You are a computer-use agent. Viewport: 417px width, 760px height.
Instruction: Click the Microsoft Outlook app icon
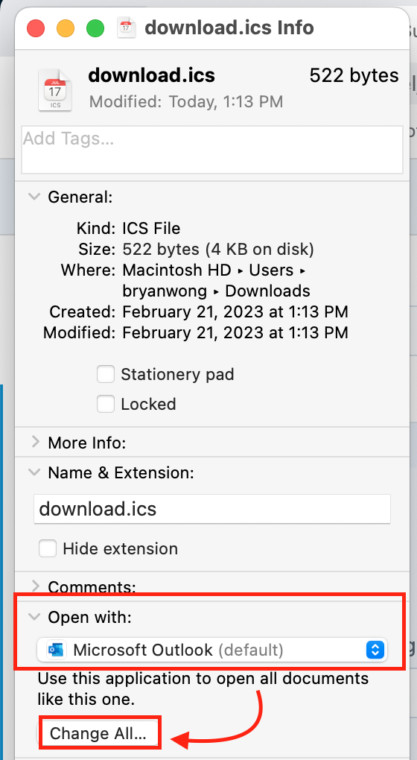pos(56,650)
